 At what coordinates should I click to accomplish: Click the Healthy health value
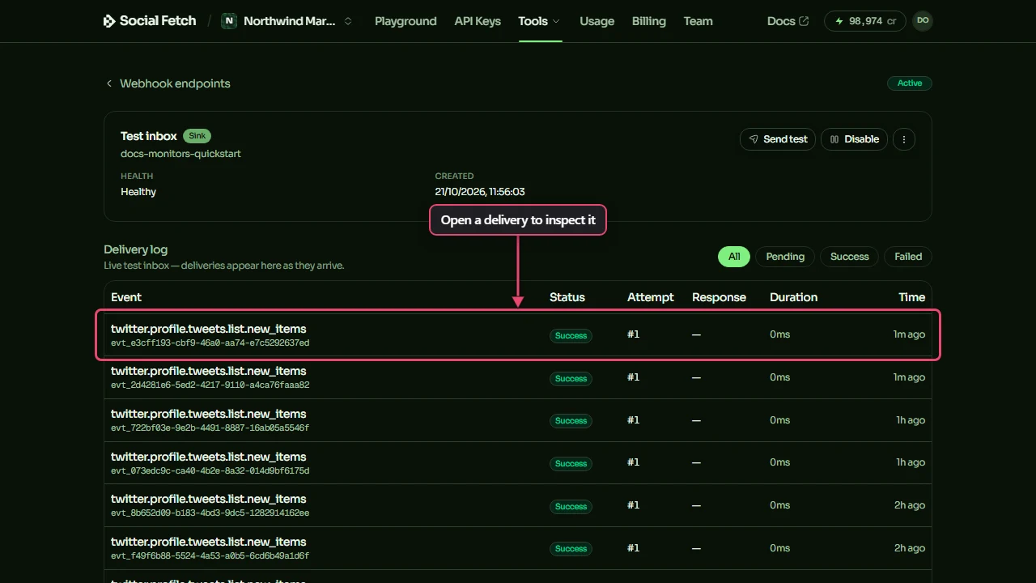click(138, 192)
